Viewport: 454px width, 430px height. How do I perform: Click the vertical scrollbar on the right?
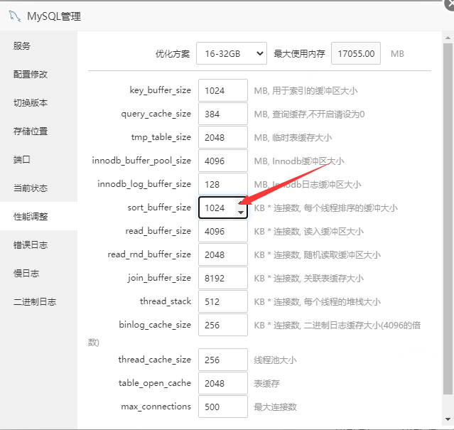(x=447, y=213)
